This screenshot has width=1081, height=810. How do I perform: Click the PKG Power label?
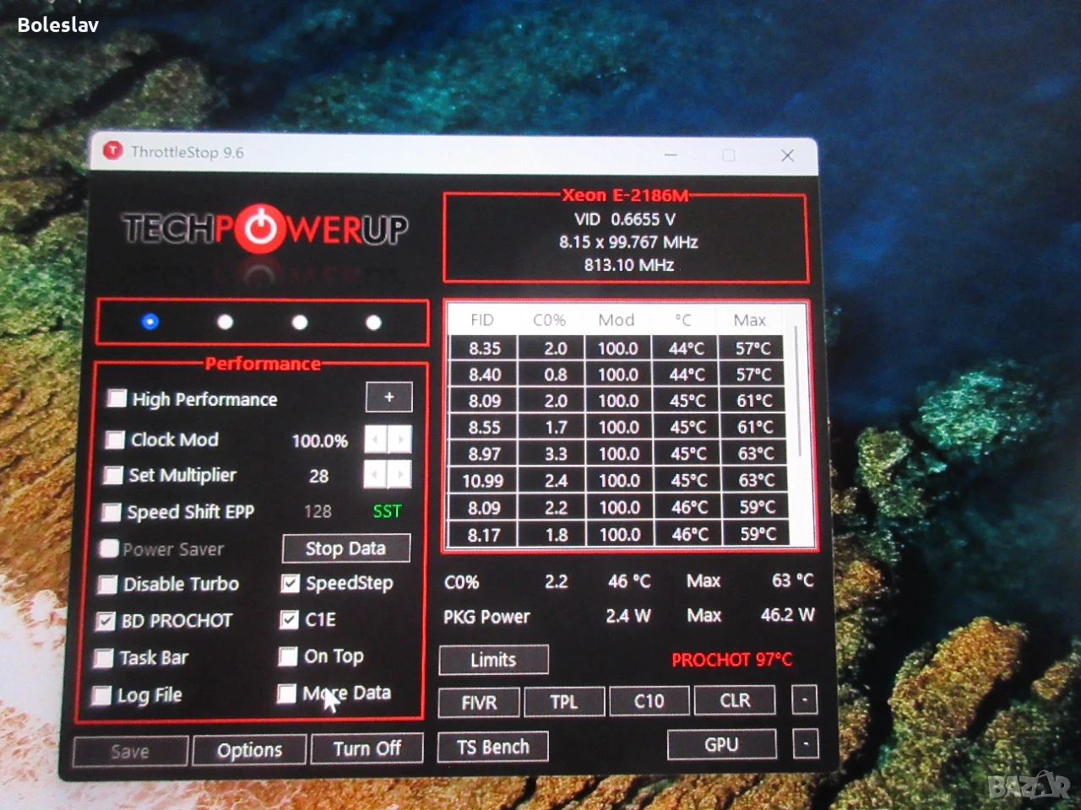pyautogui.click(x=487, y=617)
